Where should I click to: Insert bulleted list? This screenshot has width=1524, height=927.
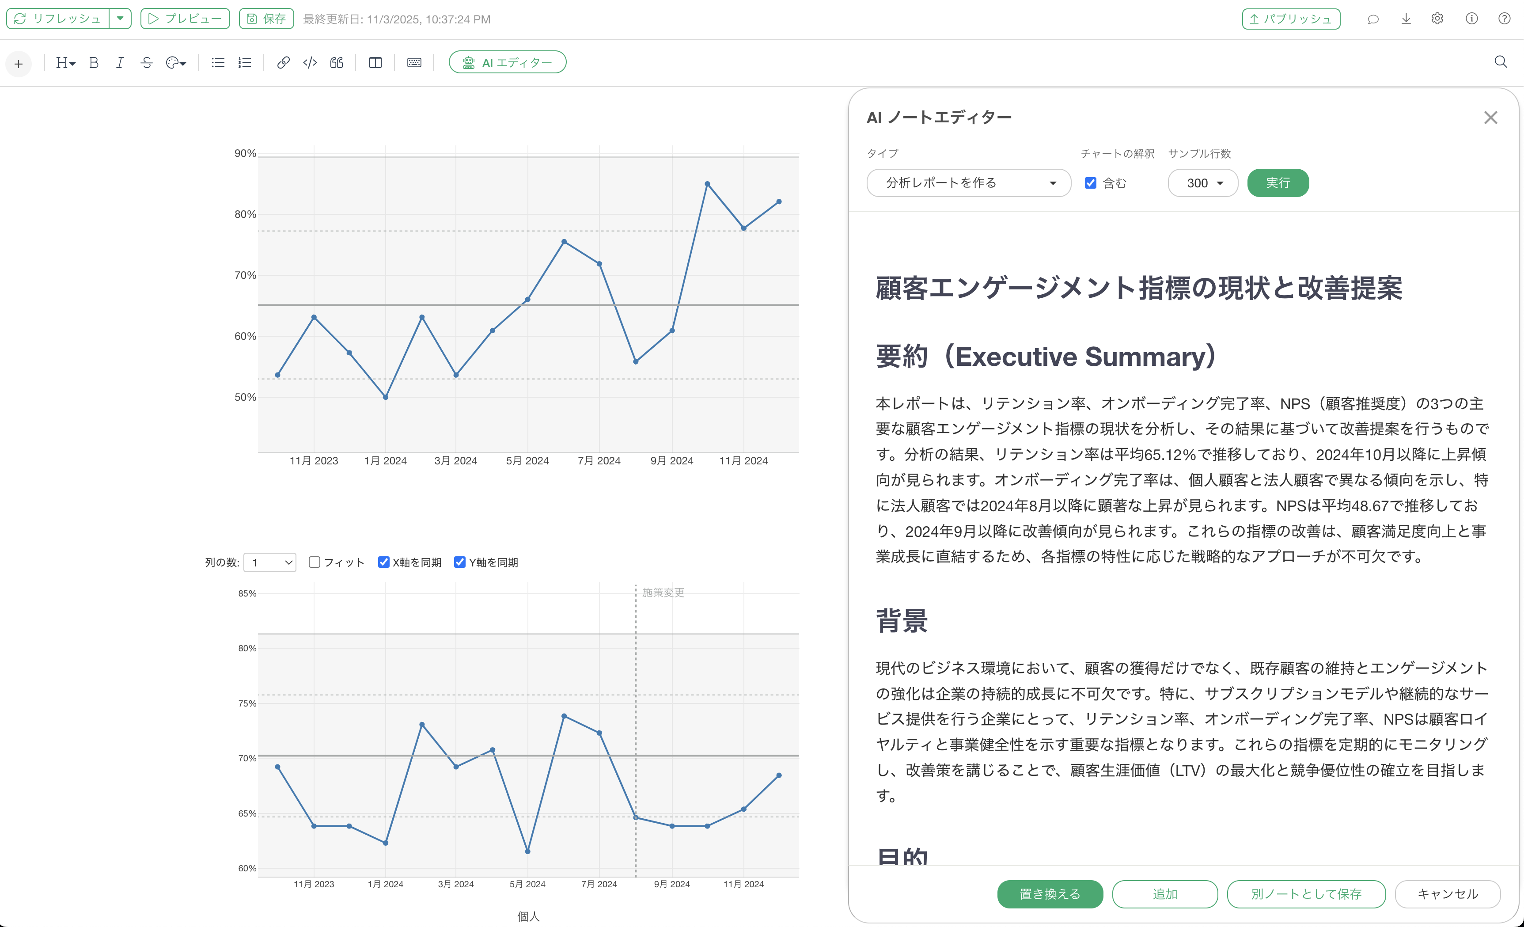pyautogui.click(x=218, y=62)
